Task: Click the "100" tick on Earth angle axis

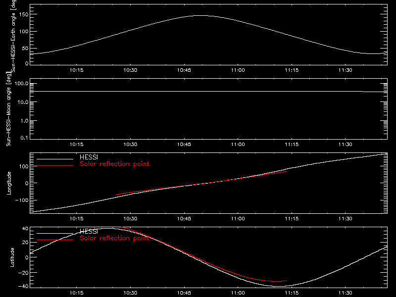Action: [24, 32]
